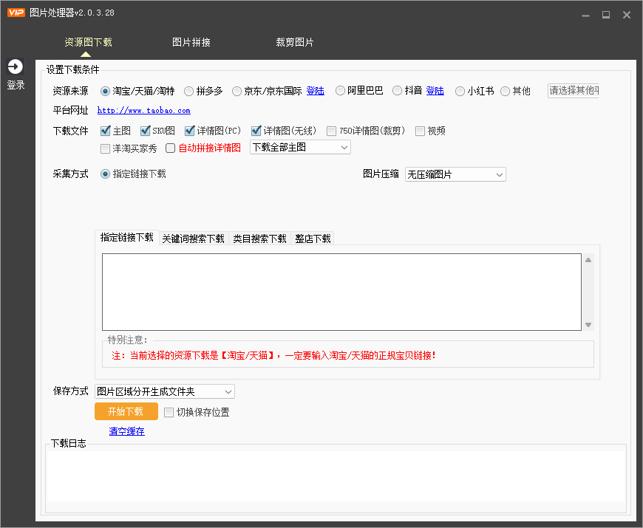
Task: Open the 裁剪图片 tab
Action: pos(294,42)
